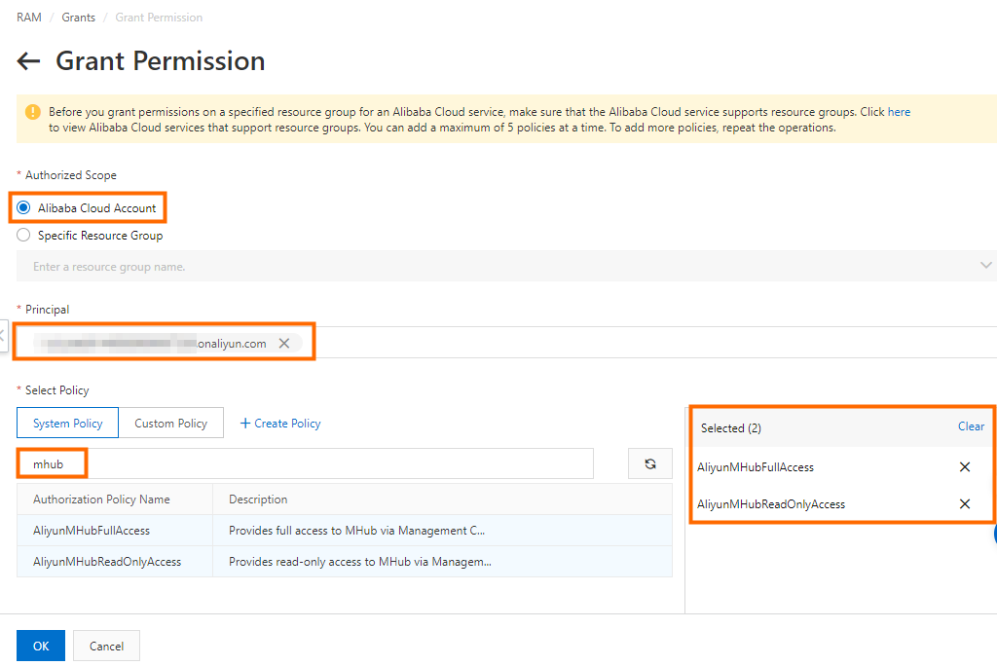The image size is (997, 666).
Task: Expand the resource group name dropdown
Action: point(987,266)
